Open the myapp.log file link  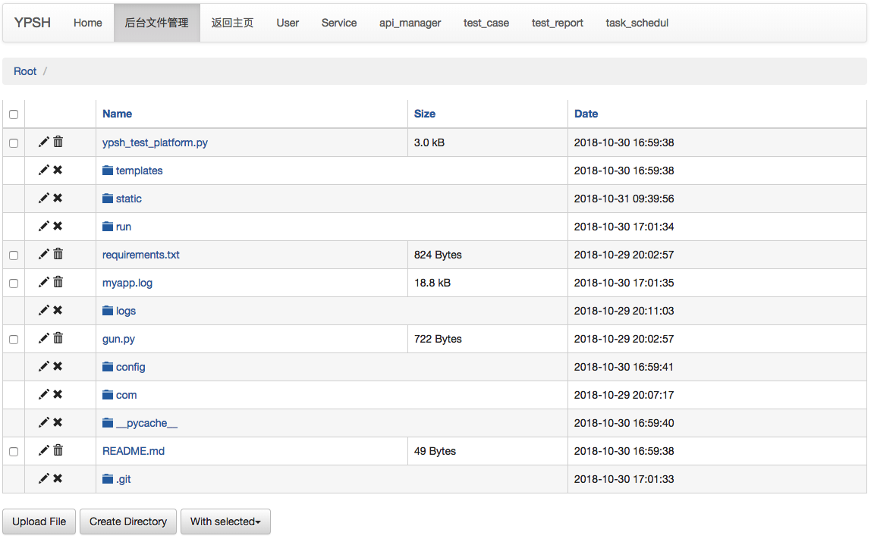pyautogui.click(x=127, y=283)
